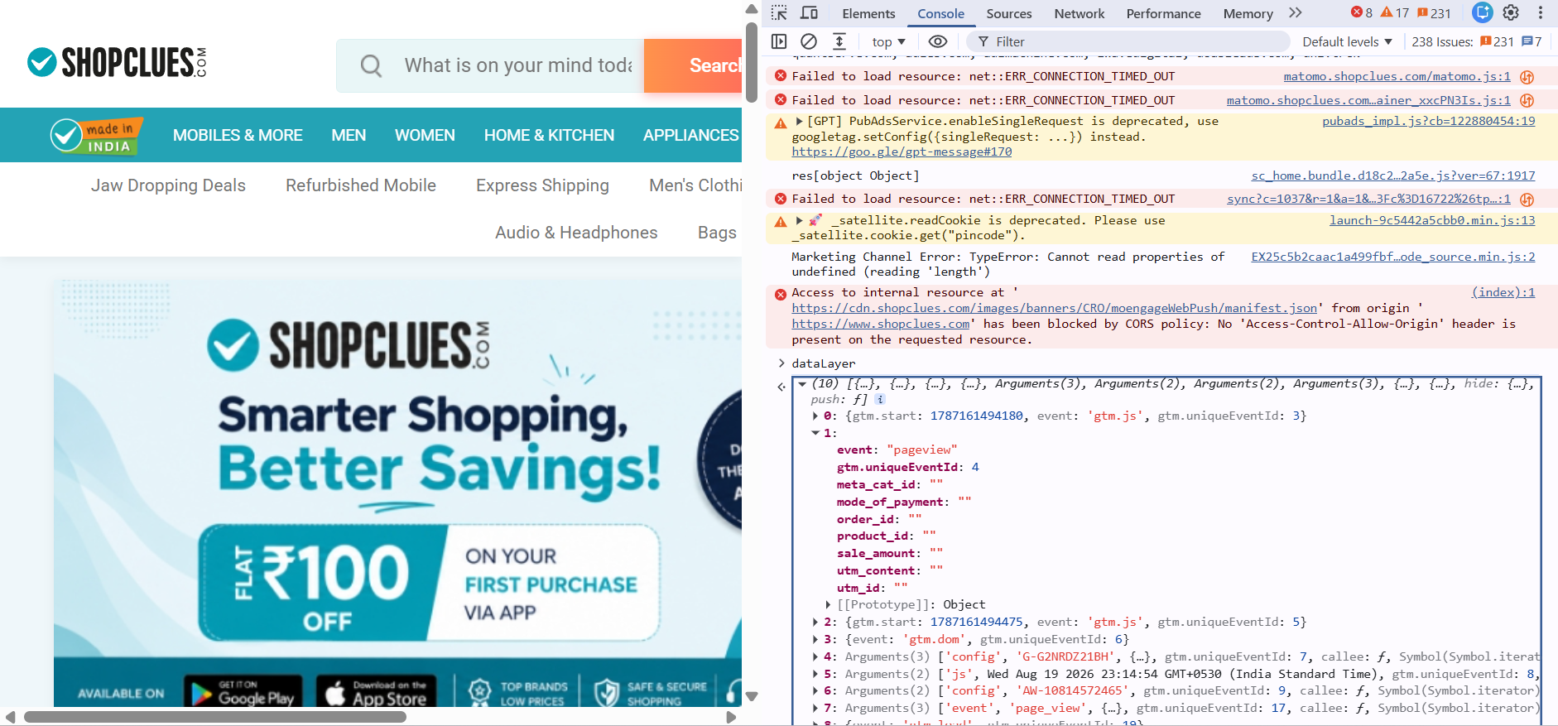Click the Made in India badge
The height and width of the screenshot is (726, 1558).
pos(96,136)
